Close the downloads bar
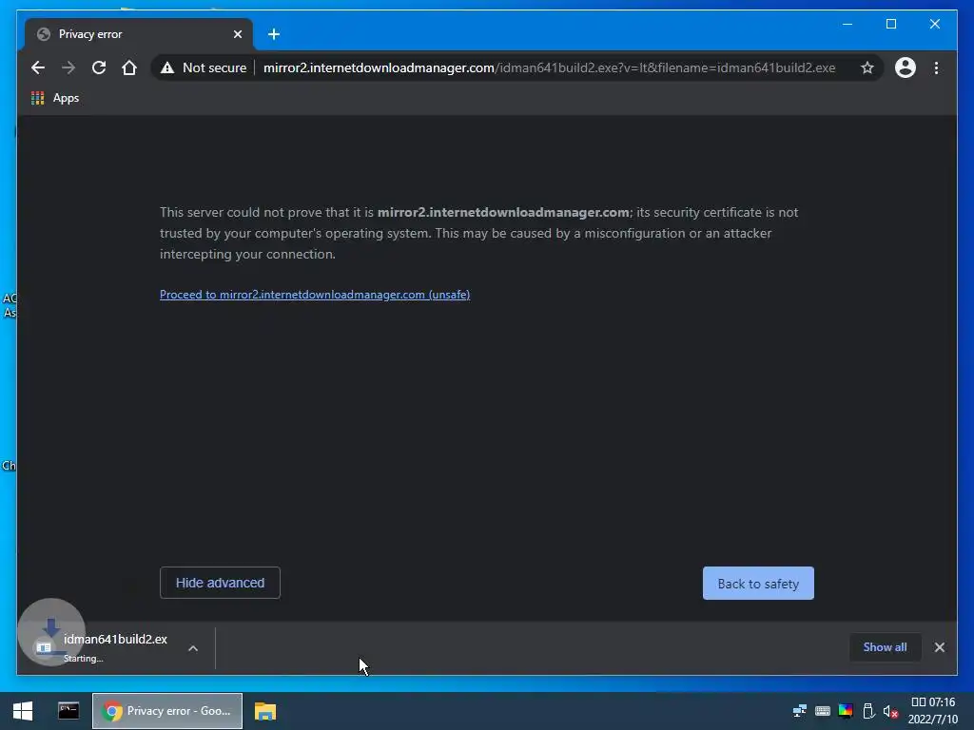The image size is (974, 730). tap(939, 647)
